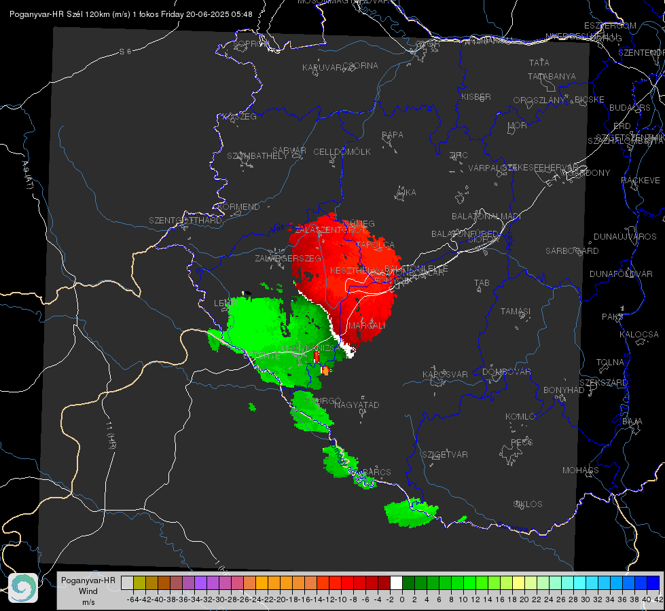Click the AJKA city label
The height and width of the screenshot is (611, 665).
pos(406,192)
